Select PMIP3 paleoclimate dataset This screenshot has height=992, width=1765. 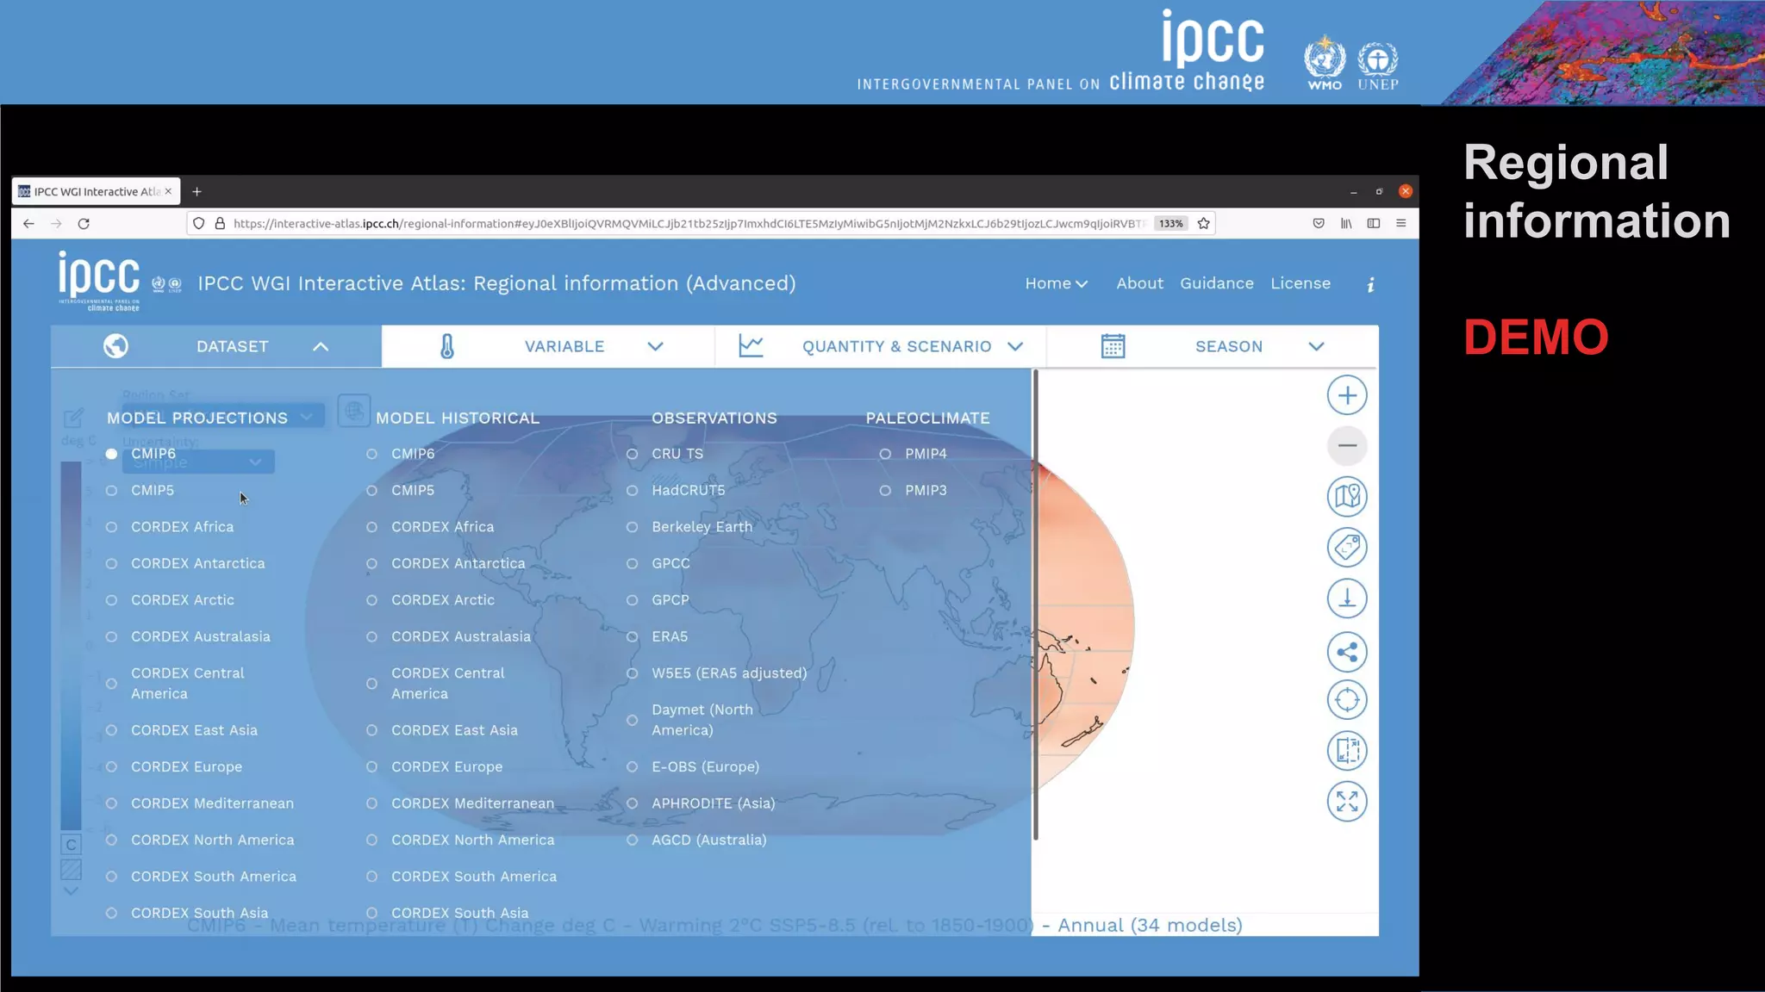click(x=913, y=490)
